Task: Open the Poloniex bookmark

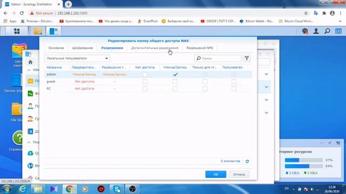Action: tap(37, 21)
